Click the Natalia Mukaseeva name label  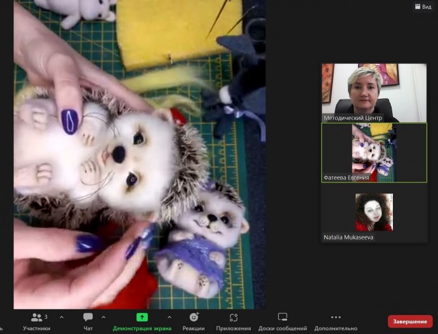point(349,237)
